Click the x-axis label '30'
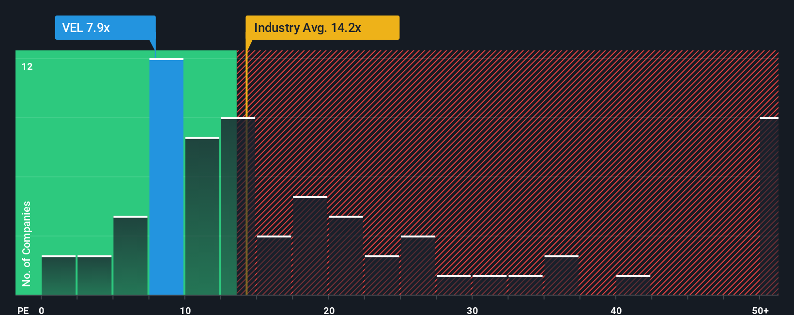This screenshot has width=794, height=315. (x=473, y=311)
